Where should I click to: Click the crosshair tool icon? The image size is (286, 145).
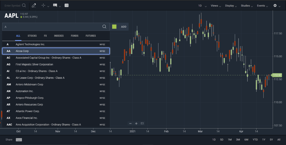[43, 6]
